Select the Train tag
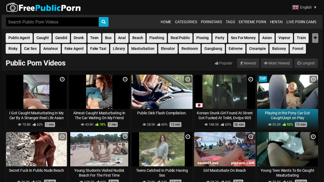Screen dimensions: 324x182 (x=301, y=38)
